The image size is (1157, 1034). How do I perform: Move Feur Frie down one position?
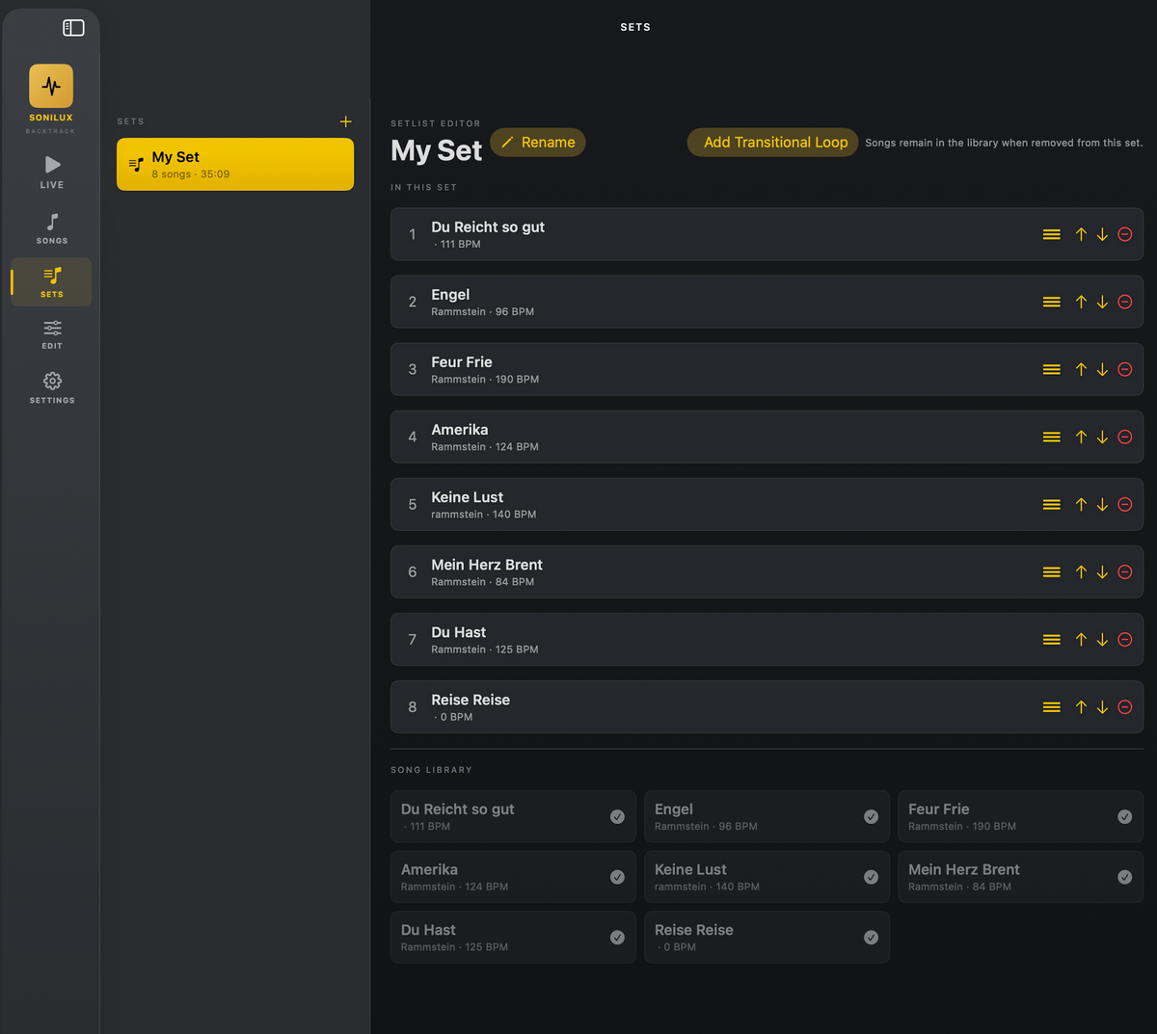(1102, 369)
